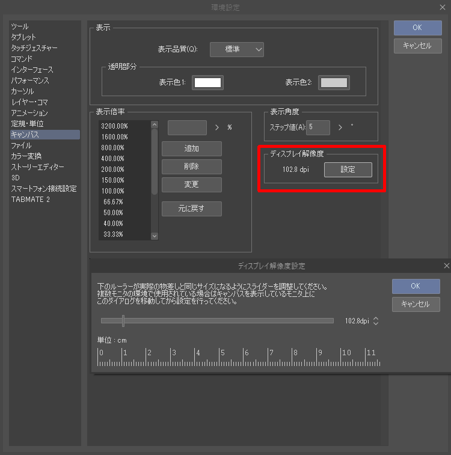This screenshot has width=451, height=455.
Task: Click 表示色1 white color swatch
Action: 208,83
